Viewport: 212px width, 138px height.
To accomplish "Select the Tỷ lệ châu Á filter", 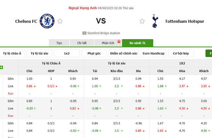I will click(x=12, y=54).
